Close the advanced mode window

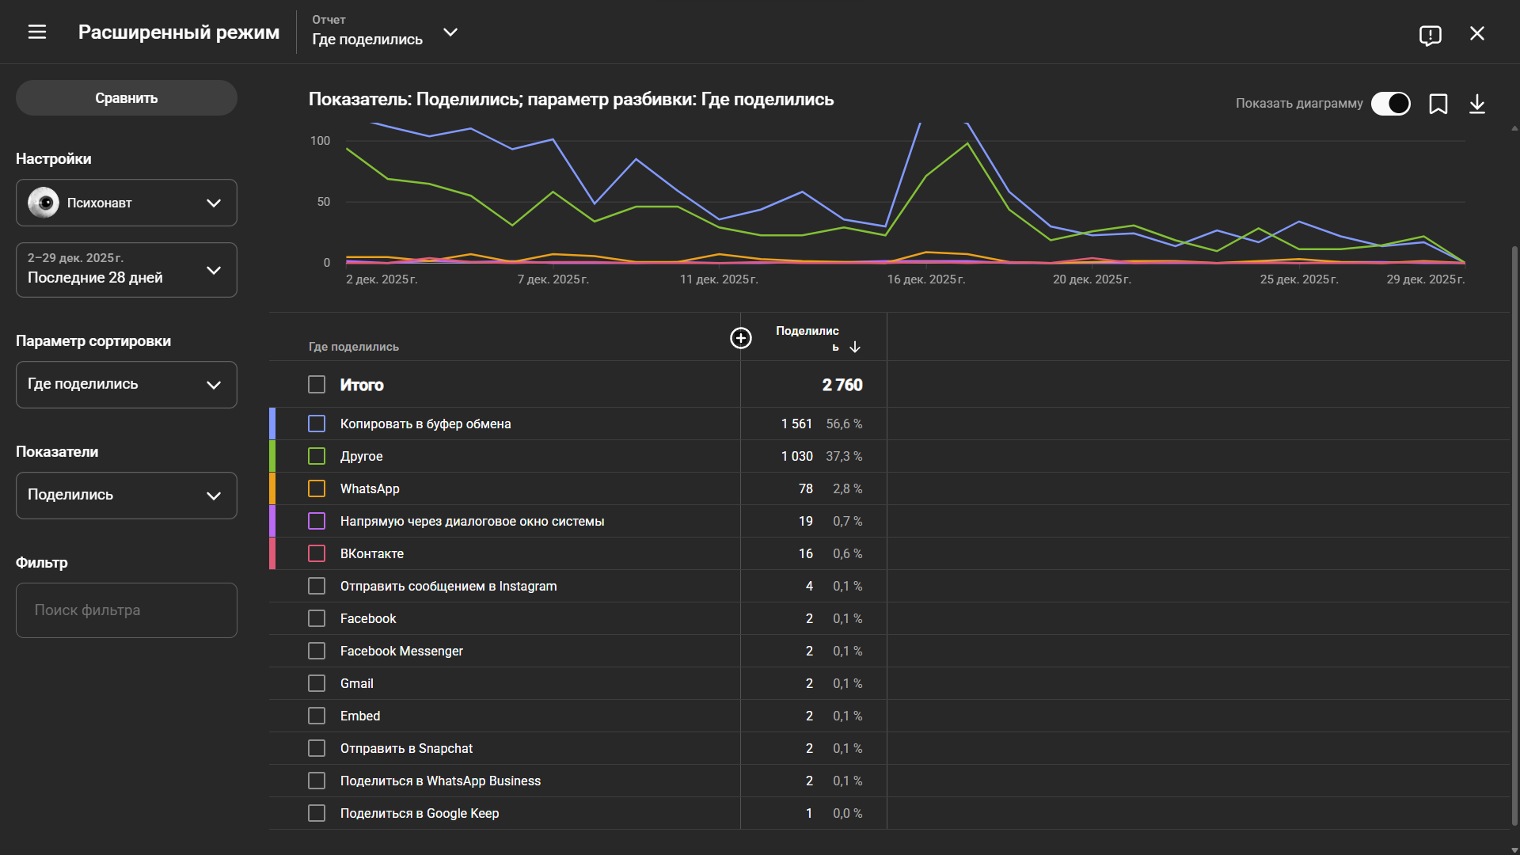click(1476, 33)
